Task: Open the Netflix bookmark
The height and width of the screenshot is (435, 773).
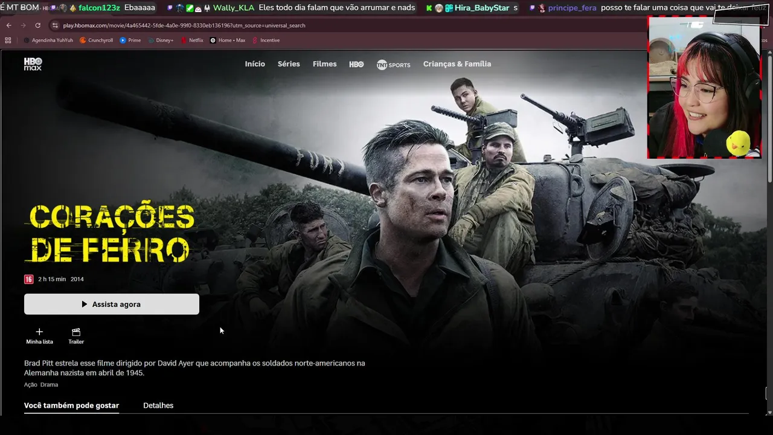Action: 192,40
